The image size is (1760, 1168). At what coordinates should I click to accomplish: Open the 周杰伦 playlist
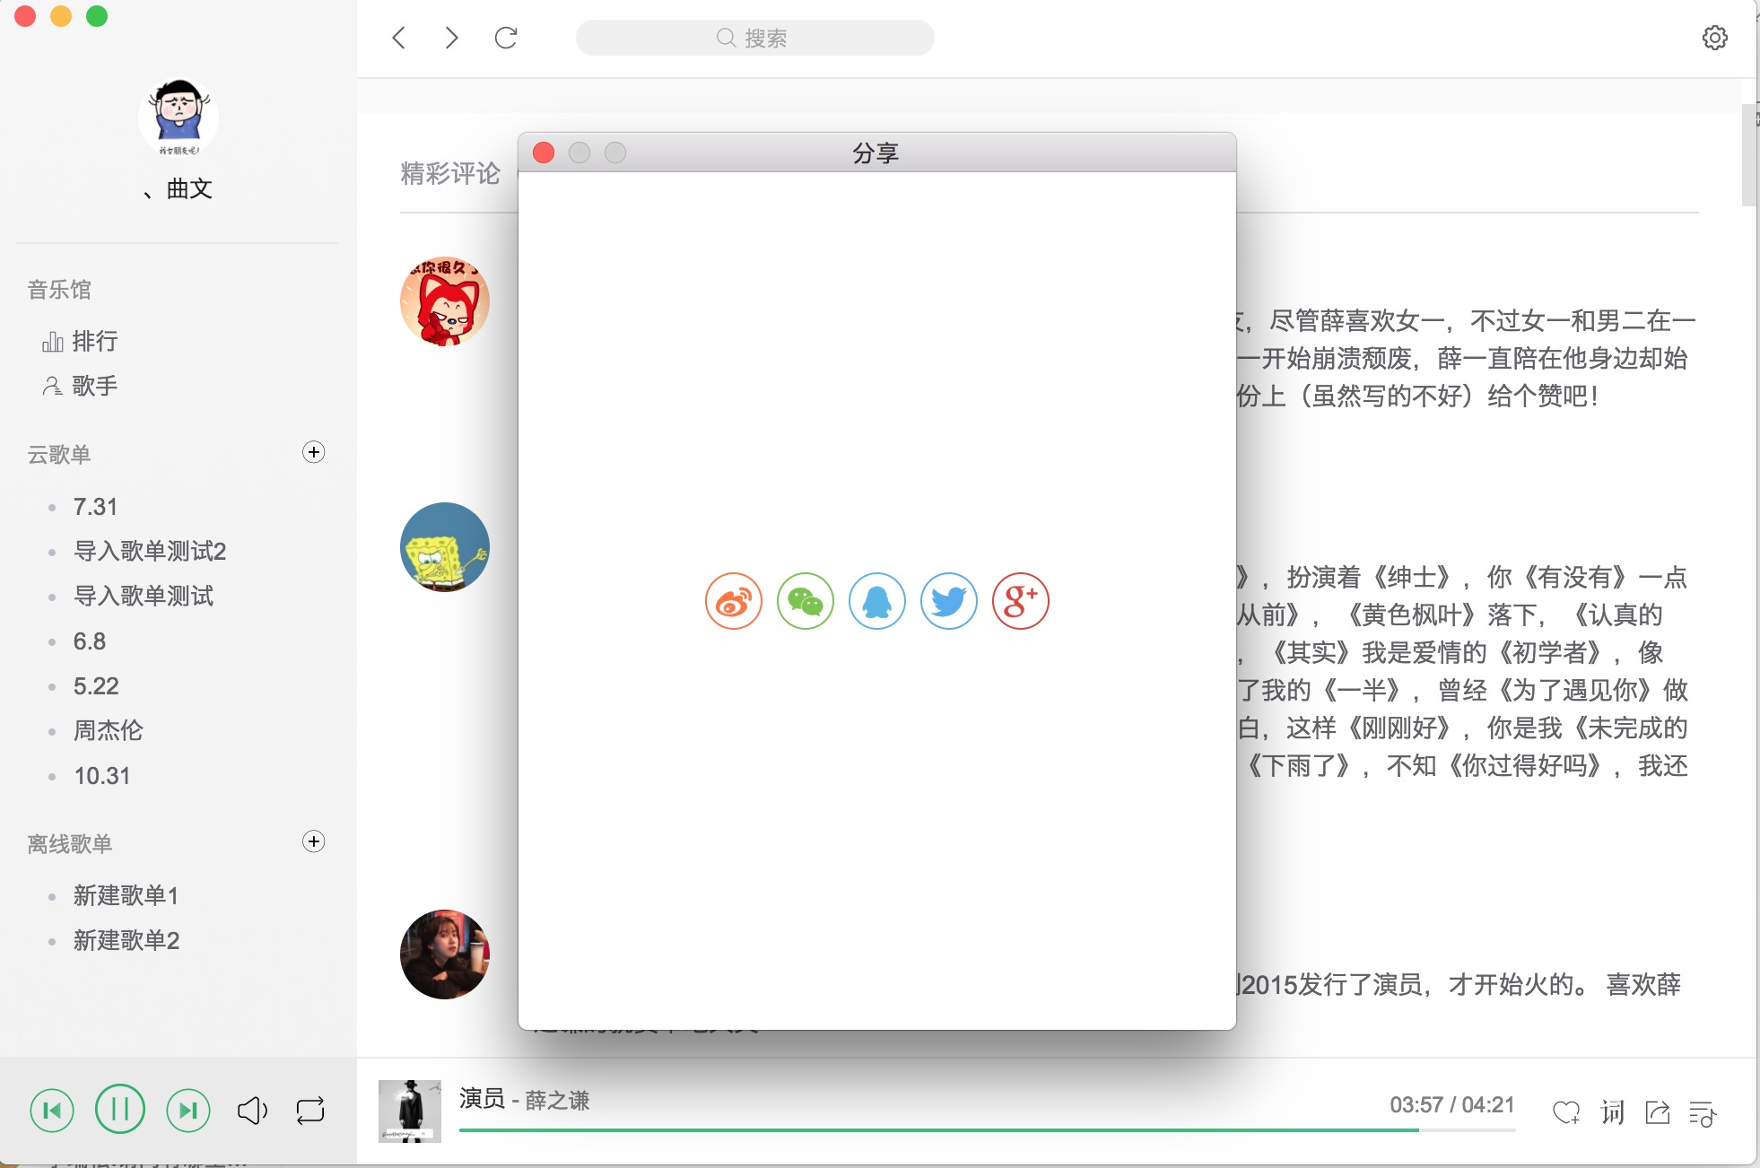(x=108, y=730)
